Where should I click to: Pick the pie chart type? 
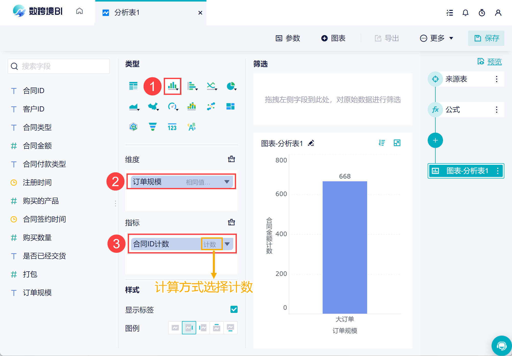click(x=231, y=86)
